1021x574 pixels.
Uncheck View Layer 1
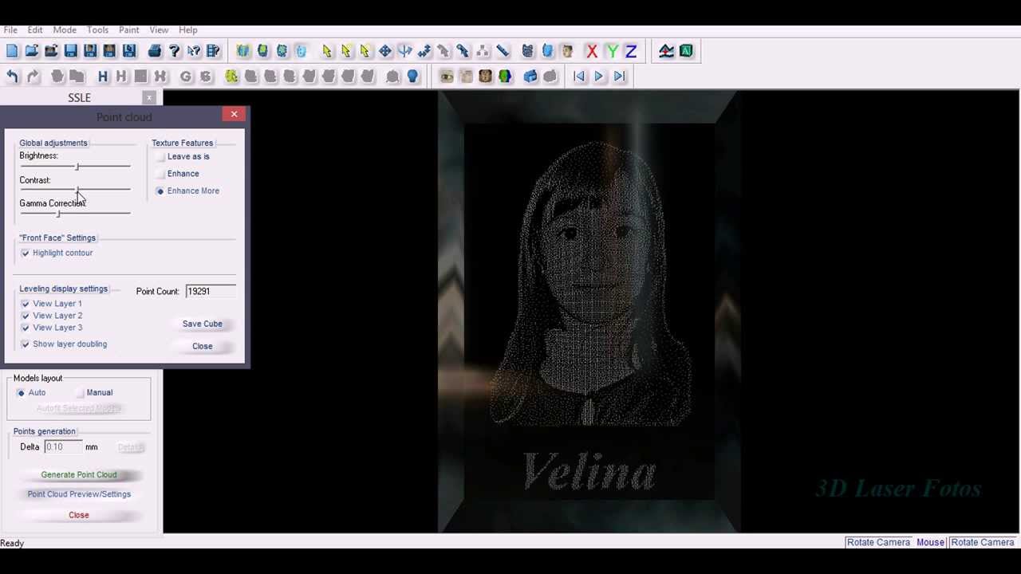pyautogui.click(x=26, y=304)
